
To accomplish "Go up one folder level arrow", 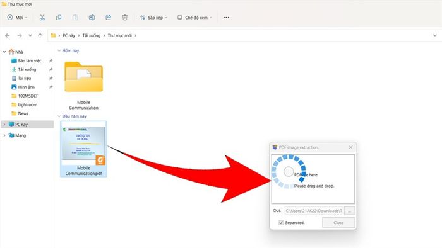I will click(40, 35).
